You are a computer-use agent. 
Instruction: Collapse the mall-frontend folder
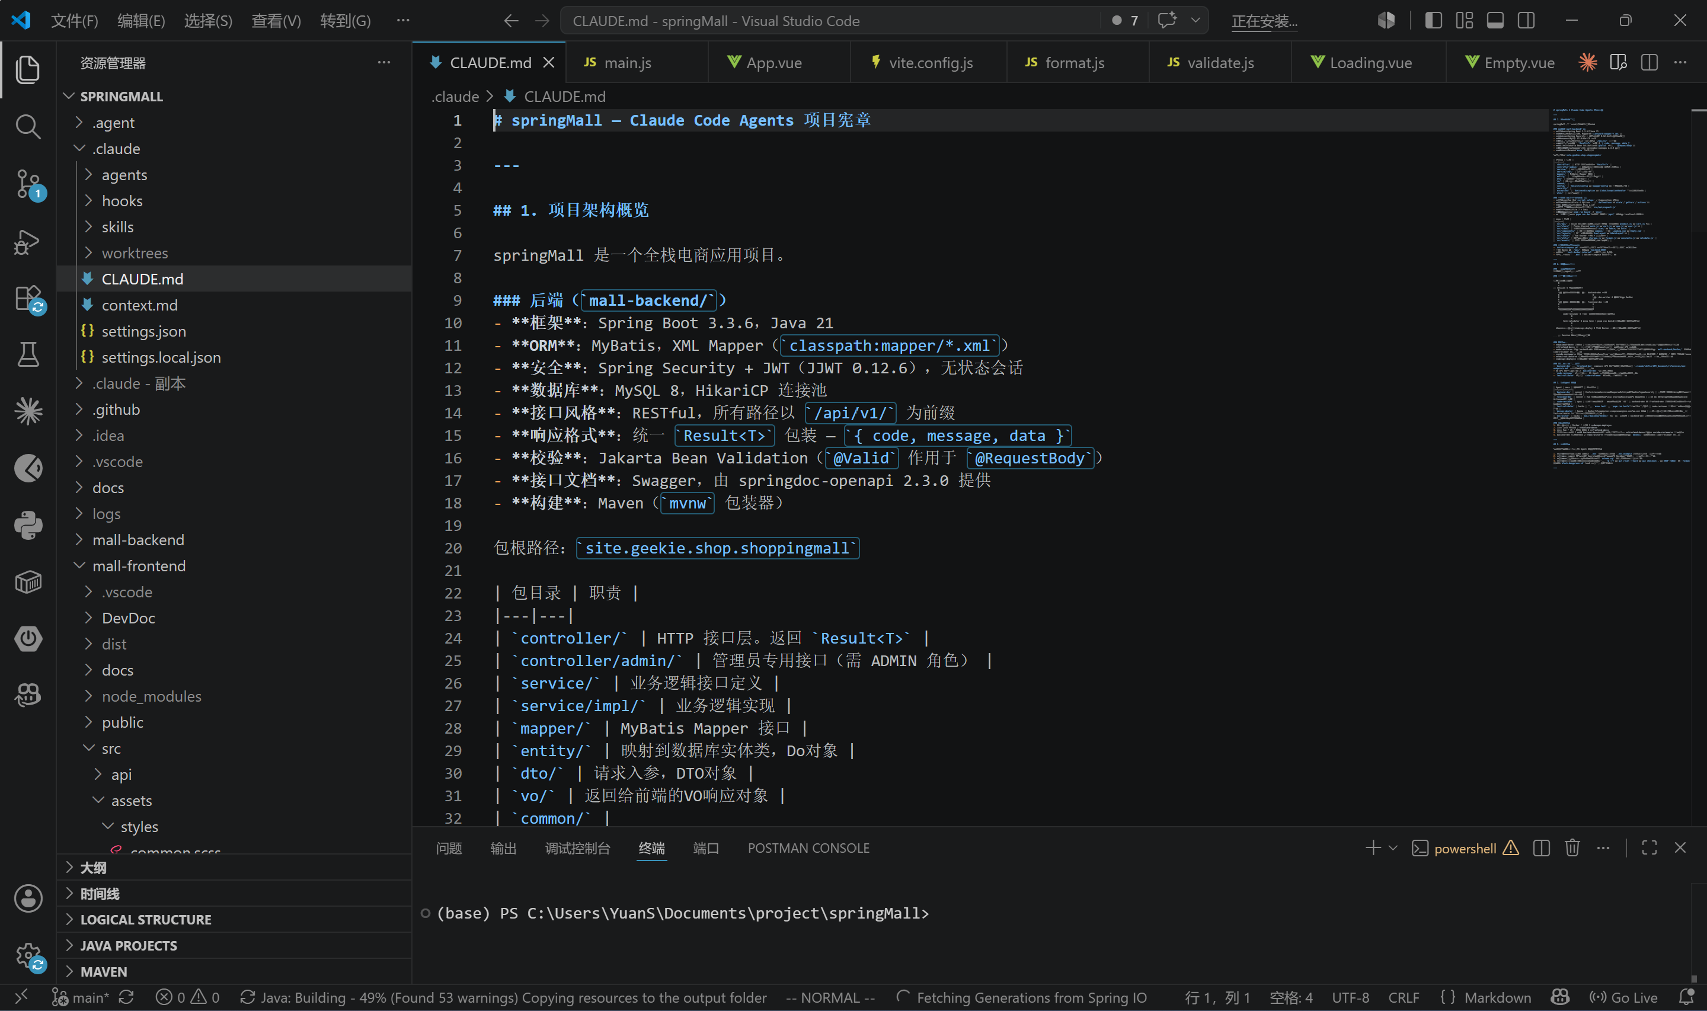click(235, 565)
